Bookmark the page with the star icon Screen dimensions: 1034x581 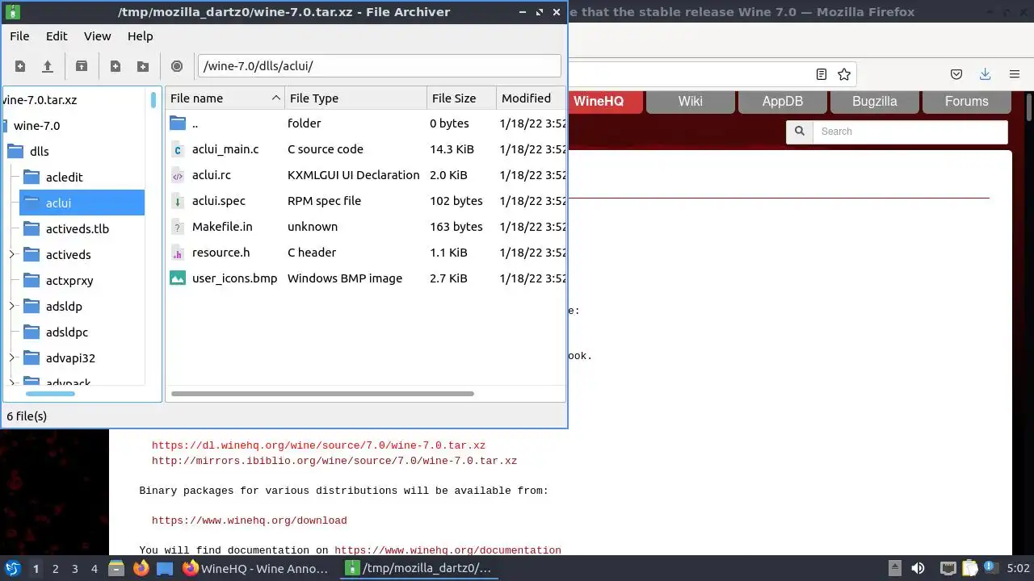coord(844,74)
